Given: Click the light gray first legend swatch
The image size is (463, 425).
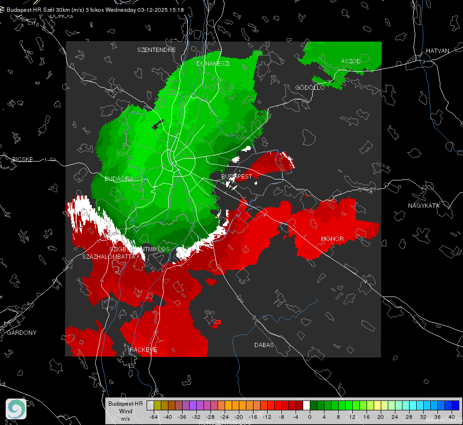Looking at the screenshot, I should 150,405.
